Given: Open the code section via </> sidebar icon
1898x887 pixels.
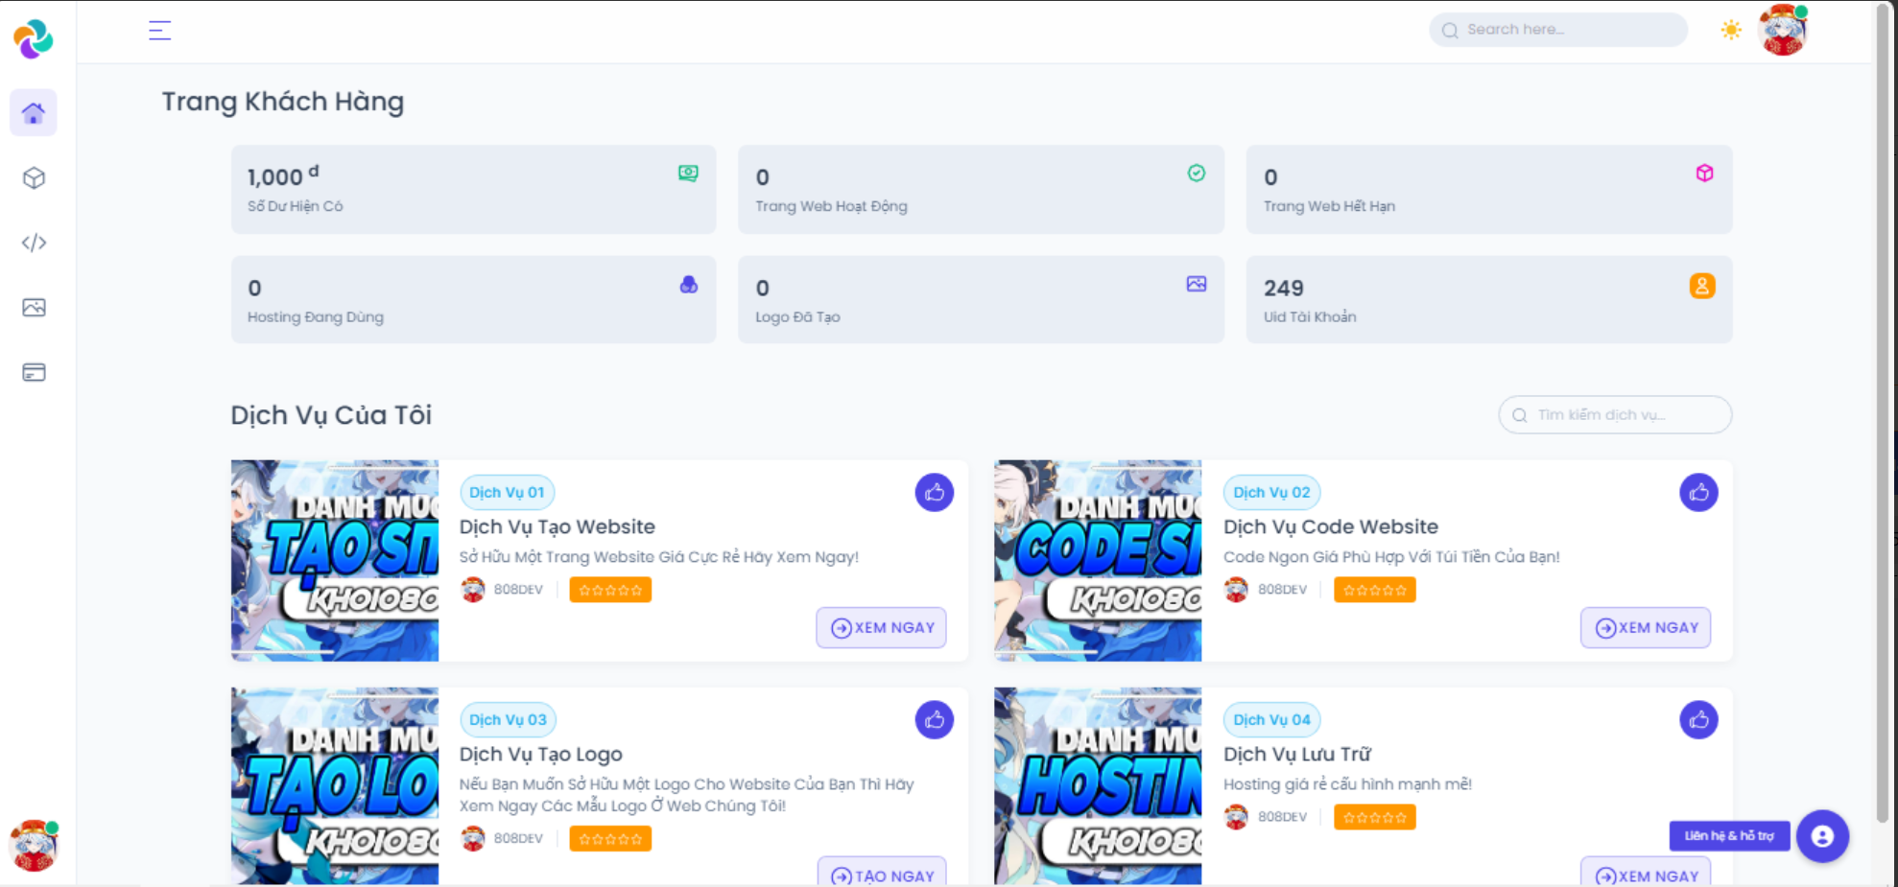Looking at the screenshot, I should [33, 243].
